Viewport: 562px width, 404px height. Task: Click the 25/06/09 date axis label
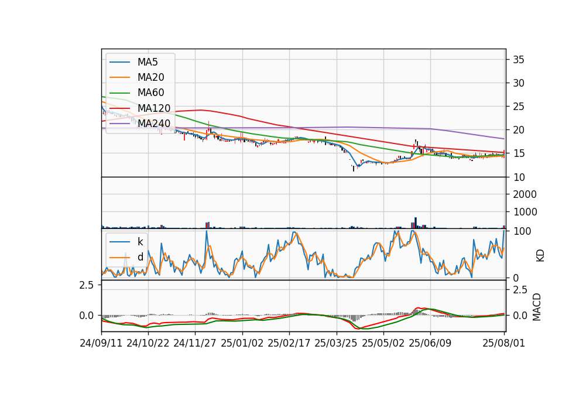430,343
